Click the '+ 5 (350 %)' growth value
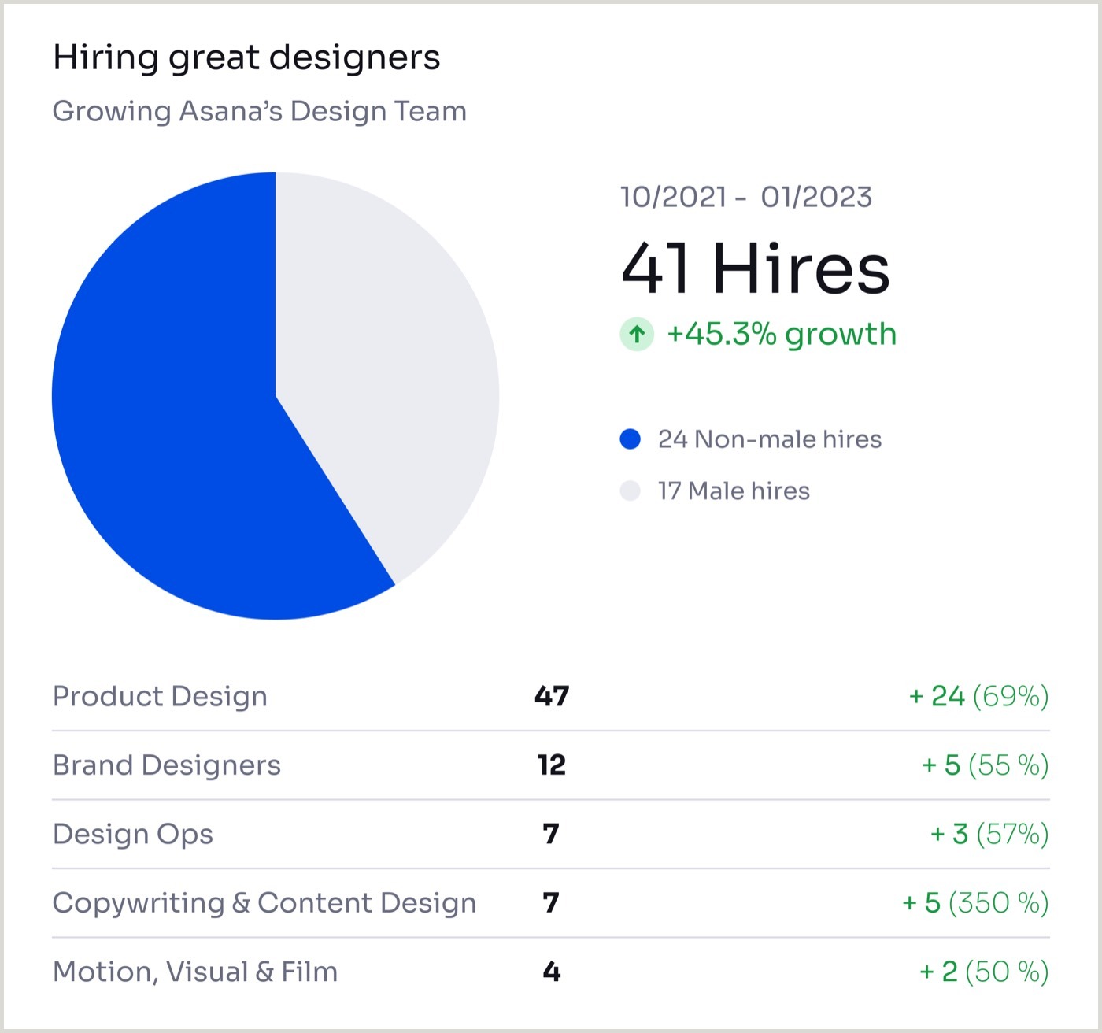Image resolution: width=1102 pixels, height=1033 pixels. tap(976, 903)
